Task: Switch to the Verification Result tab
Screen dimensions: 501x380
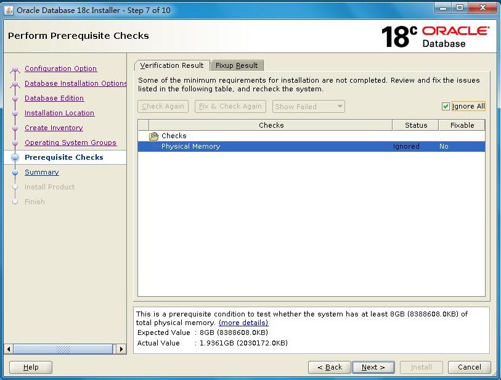Action: pyautogui.click(x=172, y=65)
